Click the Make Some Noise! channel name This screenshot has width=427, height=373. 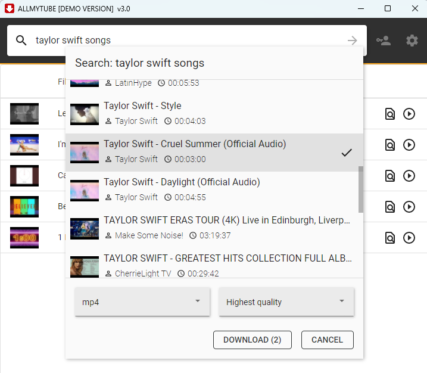click(149, 235)
